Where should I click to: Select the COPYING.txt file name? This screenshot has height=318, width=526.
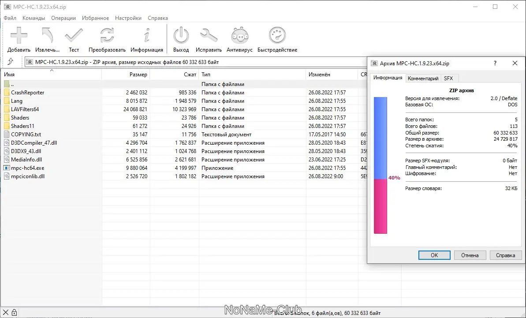26,135
